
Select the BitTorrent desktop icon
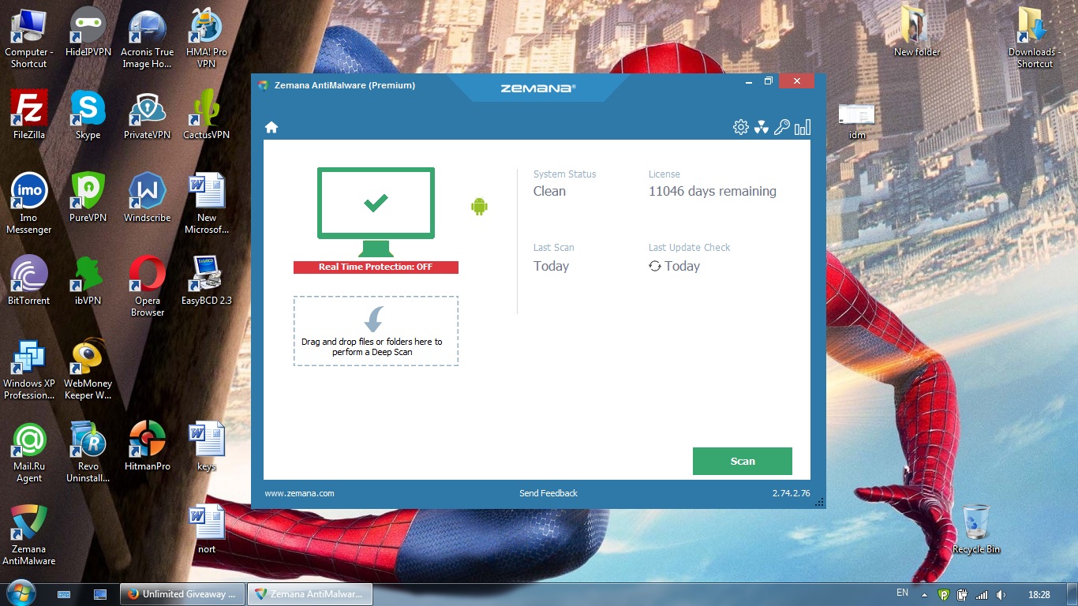click(29, 281)
